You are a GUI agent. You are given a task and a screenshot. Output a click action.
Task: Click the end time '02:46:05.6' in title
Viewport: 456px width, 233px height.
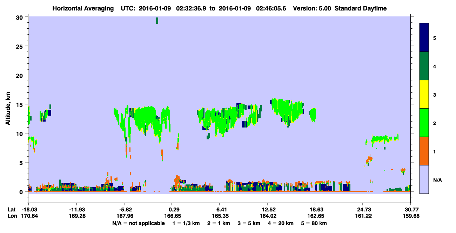[271, 8]
